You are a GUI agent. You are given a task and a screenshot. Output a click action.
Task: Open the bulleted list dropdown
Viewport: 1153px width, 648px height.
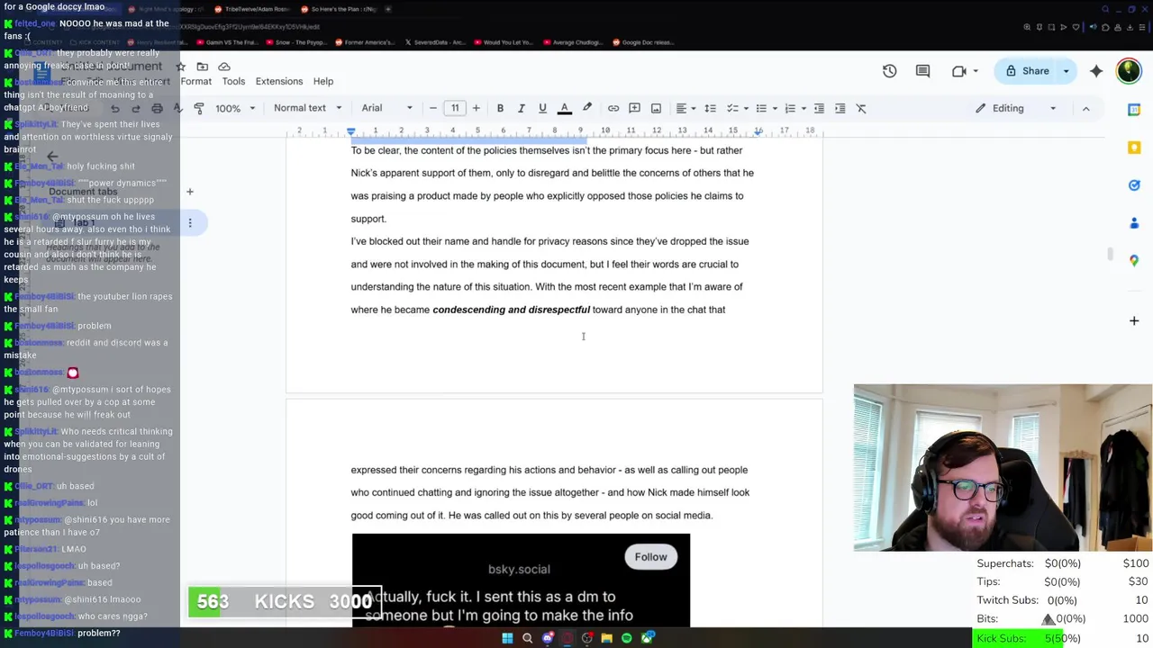766,108
